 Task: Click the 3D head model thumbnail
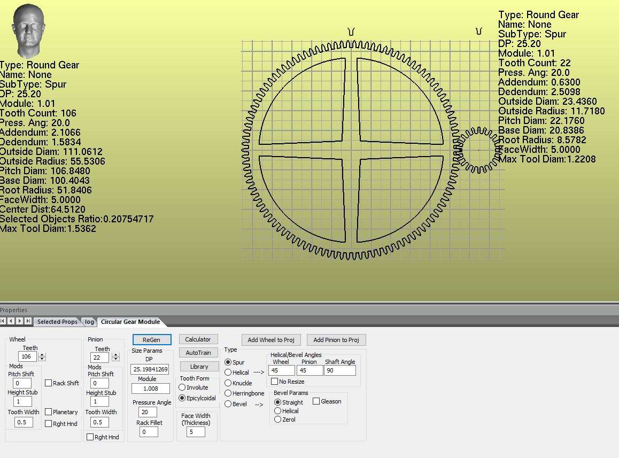28,31
